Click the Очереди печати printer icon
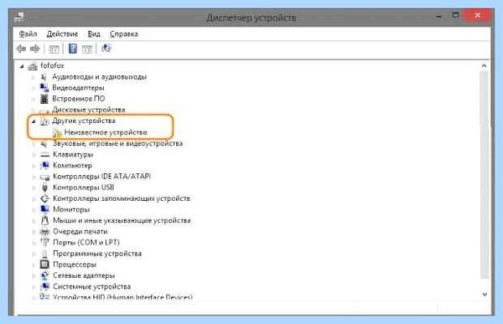The width and height of the screenshot is (503, 324). click(x=44, y=231)
